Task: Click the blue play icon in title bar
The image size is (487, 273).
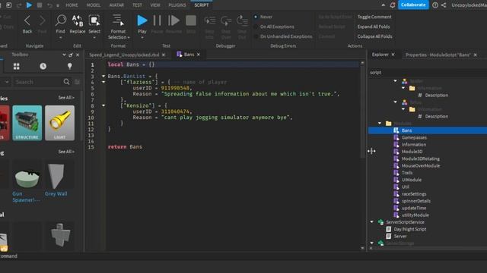Action: pyautogui.click(x=29, y=5)
